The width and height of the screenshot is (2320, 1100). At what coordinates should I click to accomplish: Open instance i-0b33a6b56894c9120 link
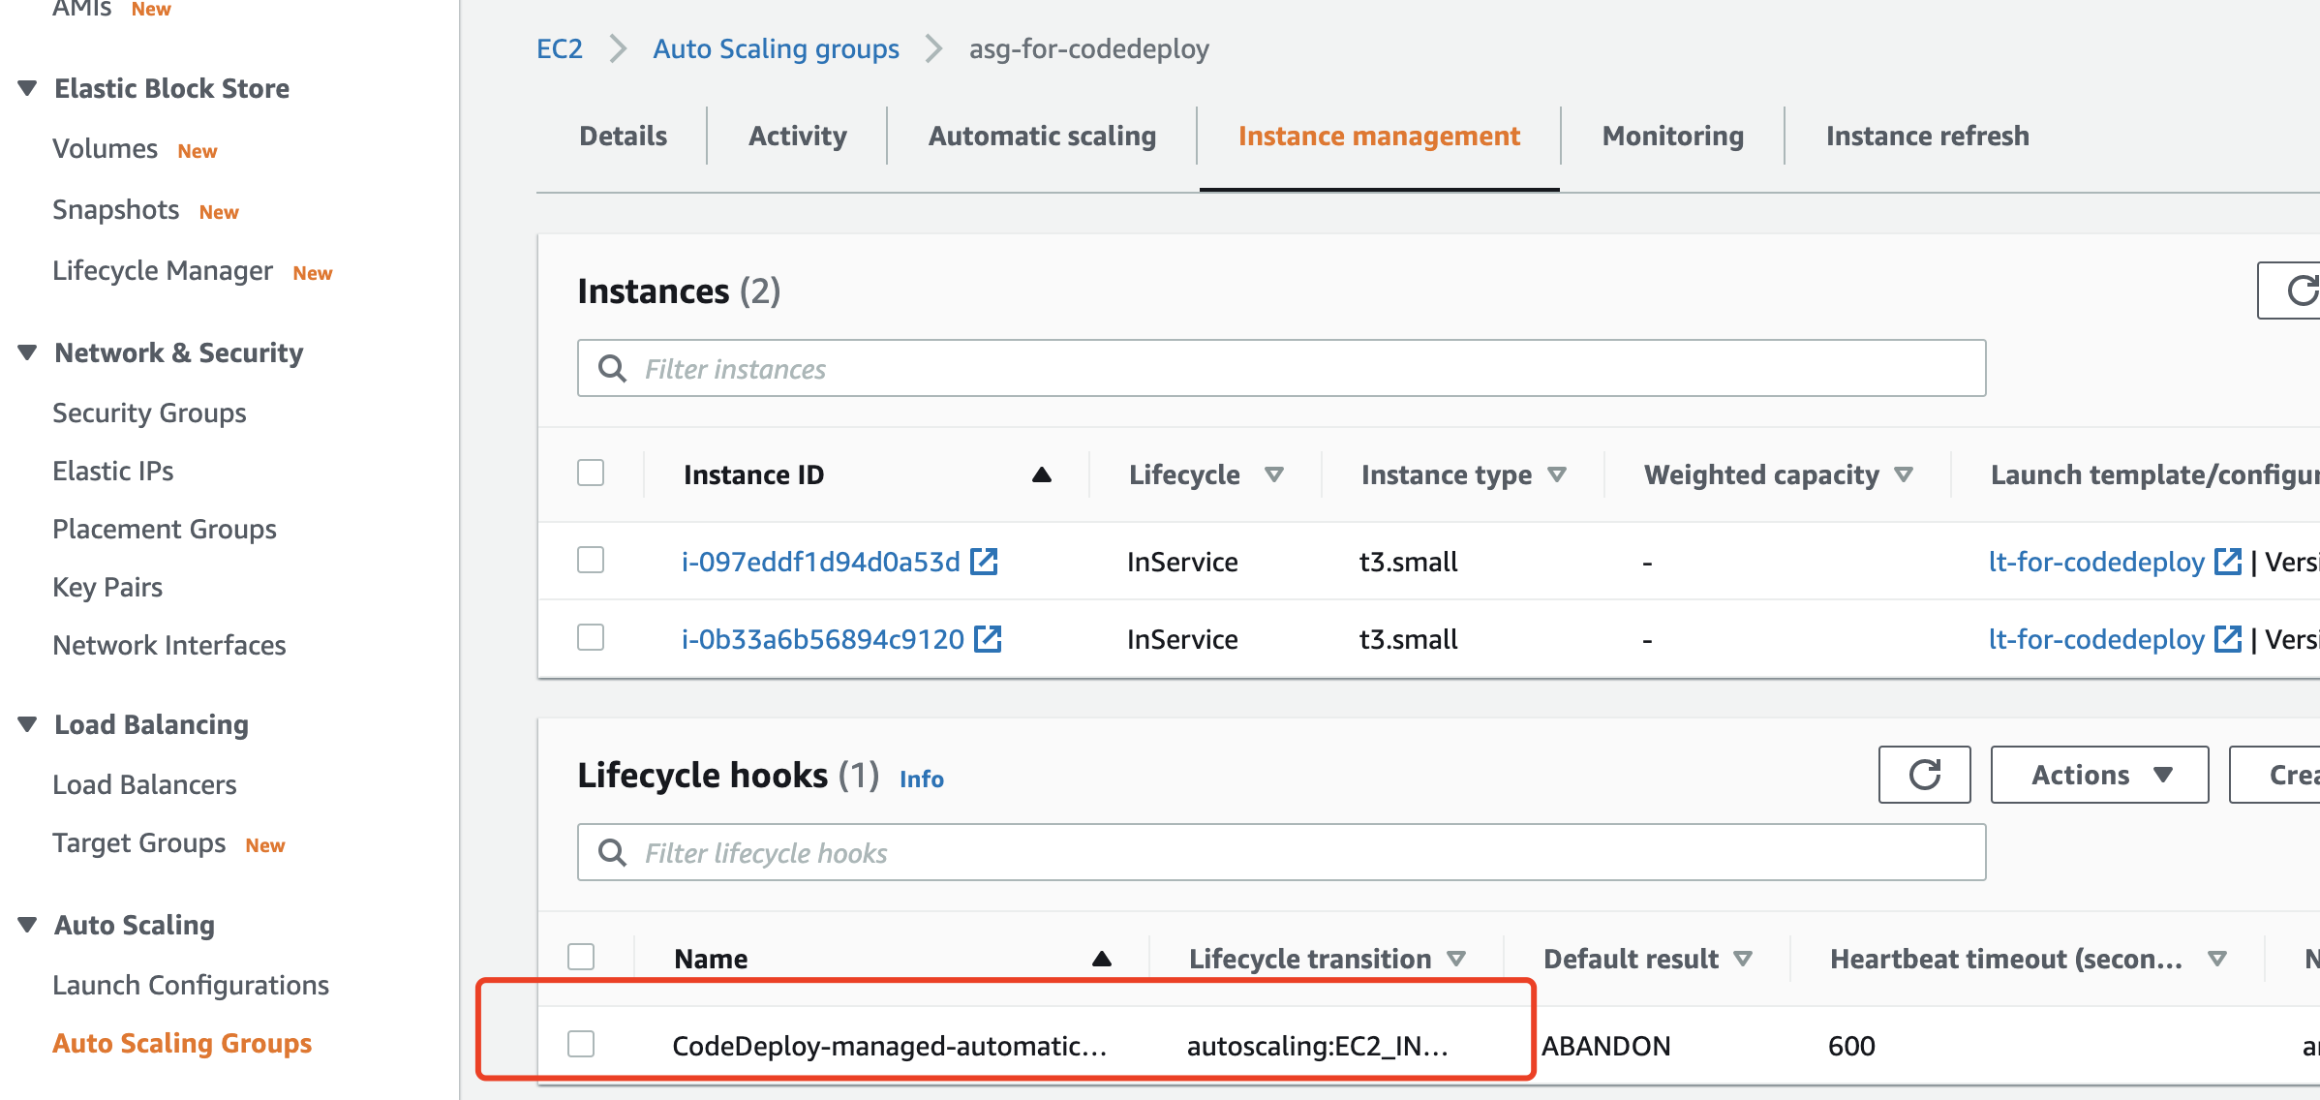822,639
